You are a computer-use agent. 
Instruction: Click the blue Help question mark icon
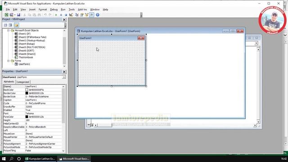pyautogui.click(x=98, y=15)
